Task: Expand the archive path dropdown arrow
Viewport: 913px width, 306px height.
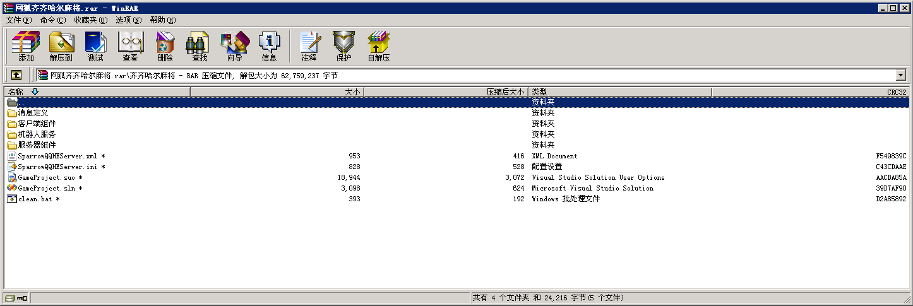Action: (900, 76)
